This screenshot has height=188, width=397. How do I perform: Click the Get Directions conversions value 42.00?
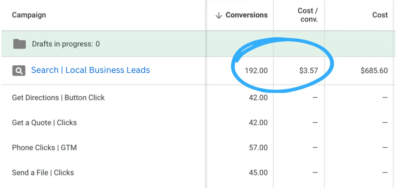[x=258, y=98]
